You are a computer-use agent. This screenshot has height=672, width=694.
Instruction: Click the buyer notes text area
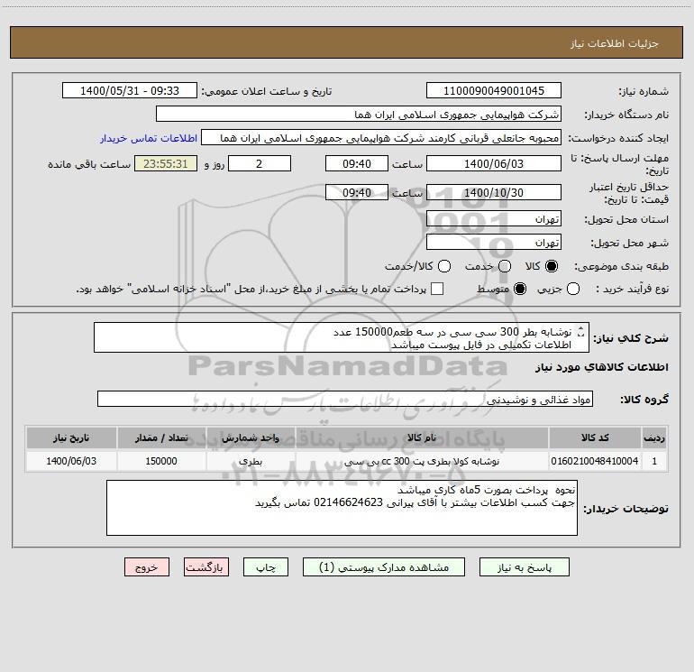[x=342, y=508]
